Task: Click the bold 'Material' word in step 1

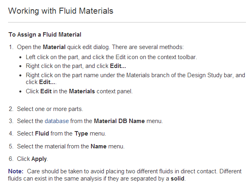Action: (54, 47)
